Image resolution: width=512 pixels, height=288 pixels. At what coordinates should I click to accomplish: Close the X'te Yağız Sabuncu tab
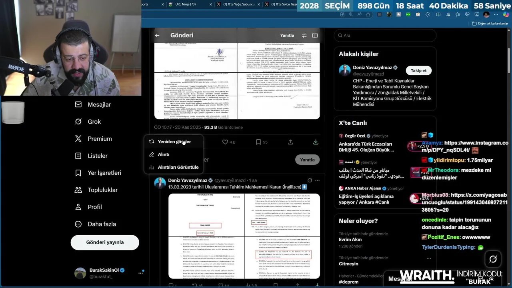(x=258, y=4)
